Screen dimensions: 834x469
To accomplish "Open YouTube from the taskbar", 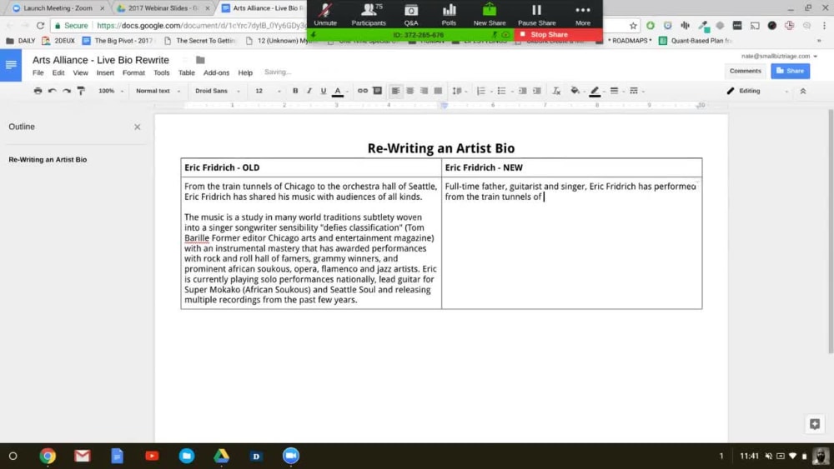I will coord(152,456).
